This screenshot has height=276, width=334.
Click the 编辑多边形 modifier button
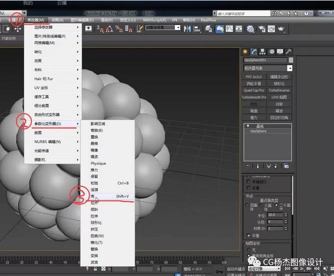tap(279, 76)
